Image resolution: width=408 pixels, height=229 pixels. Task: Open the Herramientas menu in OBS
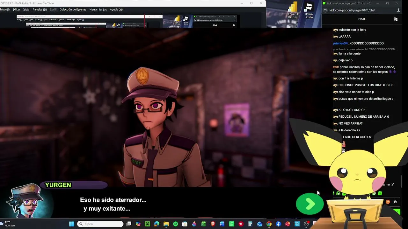[98, 10]
